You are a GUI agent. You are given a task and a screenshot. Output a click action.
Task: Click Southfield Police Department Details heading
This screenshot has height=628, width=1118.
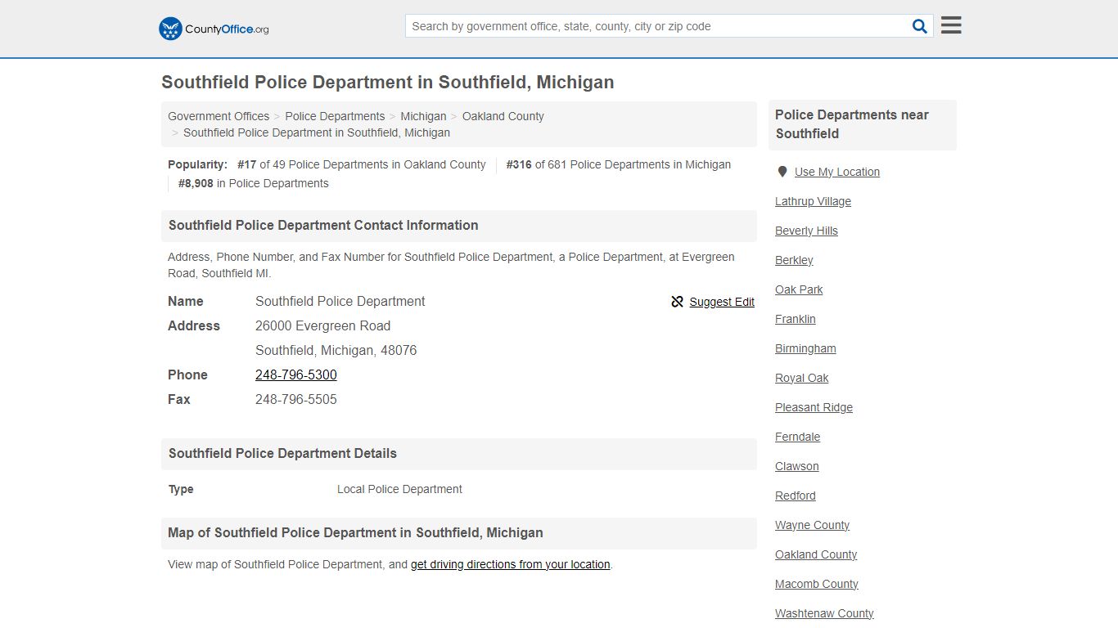(282, 453)
